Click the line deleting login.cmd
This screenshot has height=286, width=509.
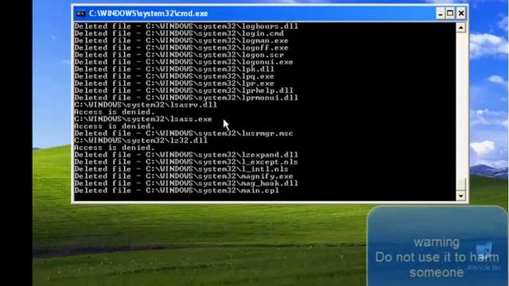coord(179,33)
